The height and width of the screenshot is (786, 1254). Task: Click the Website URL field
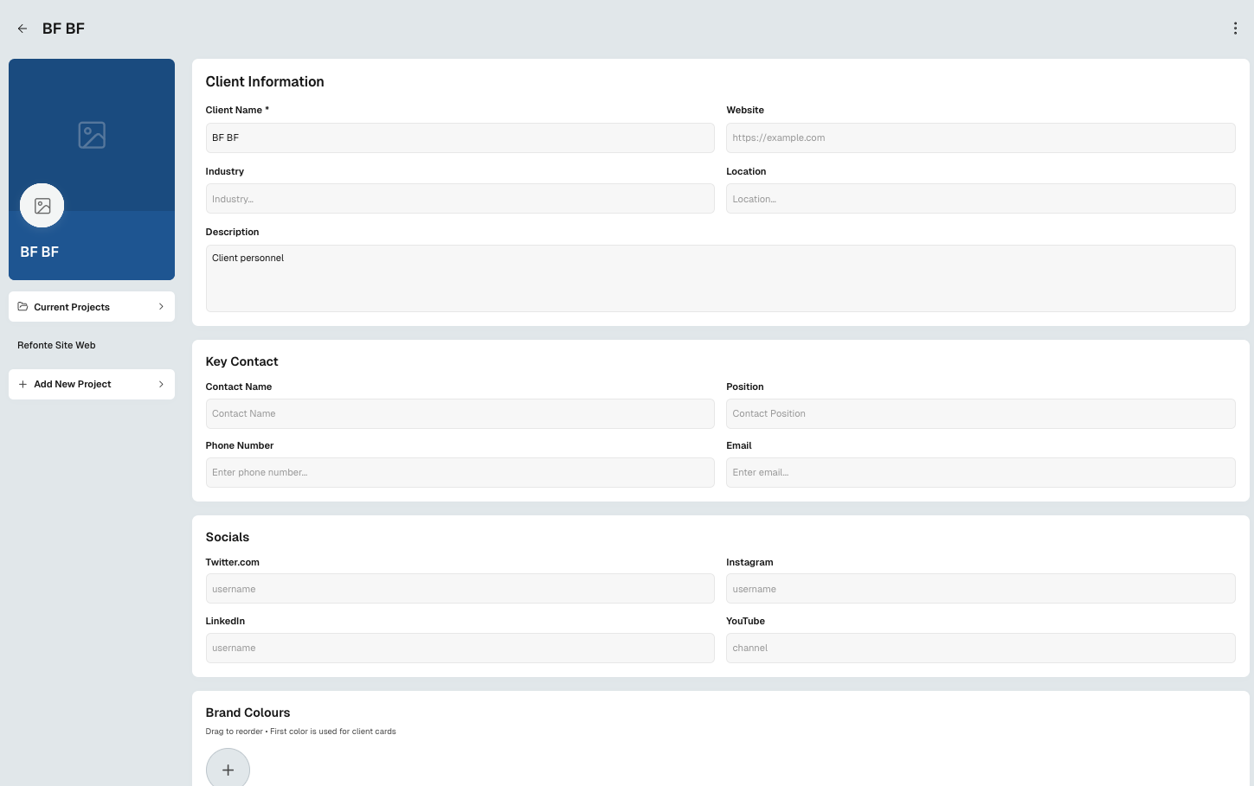[x=980, y=137]
